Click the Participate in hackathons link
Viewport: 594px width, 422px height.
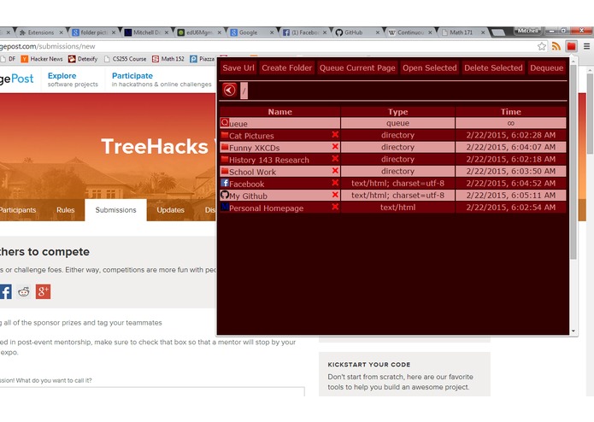click(x=162, y=79)
